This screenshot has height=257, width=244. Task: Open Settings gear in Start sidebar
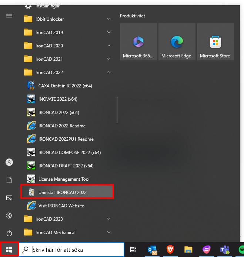[x=9, y=216]
